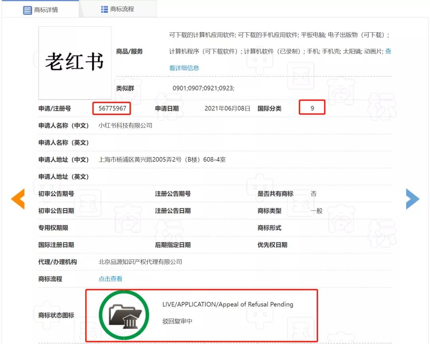Click the 商标类型 value 一般
Viewport: 430px width, 344px height.
(x=317, y=211)
